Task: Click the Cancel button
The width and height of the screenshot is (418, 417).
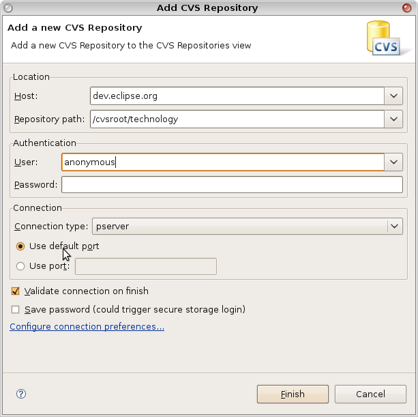Action: 370,394
